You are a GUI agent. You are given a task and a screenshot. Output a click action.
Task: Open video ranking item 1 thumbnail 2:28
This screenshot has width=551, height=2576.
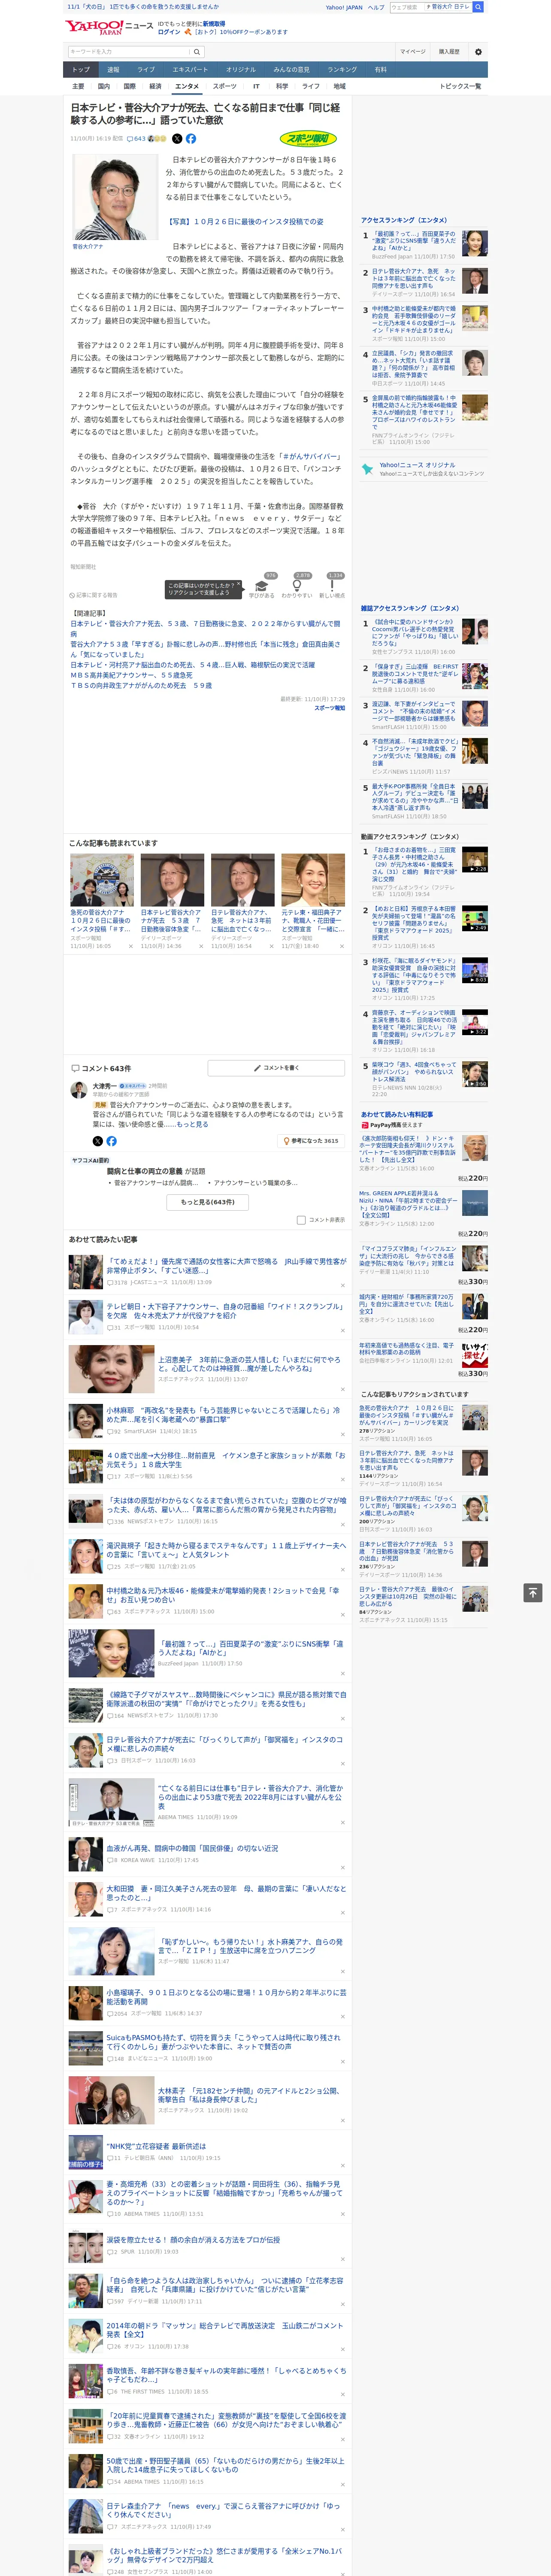(x=475, y=860)
